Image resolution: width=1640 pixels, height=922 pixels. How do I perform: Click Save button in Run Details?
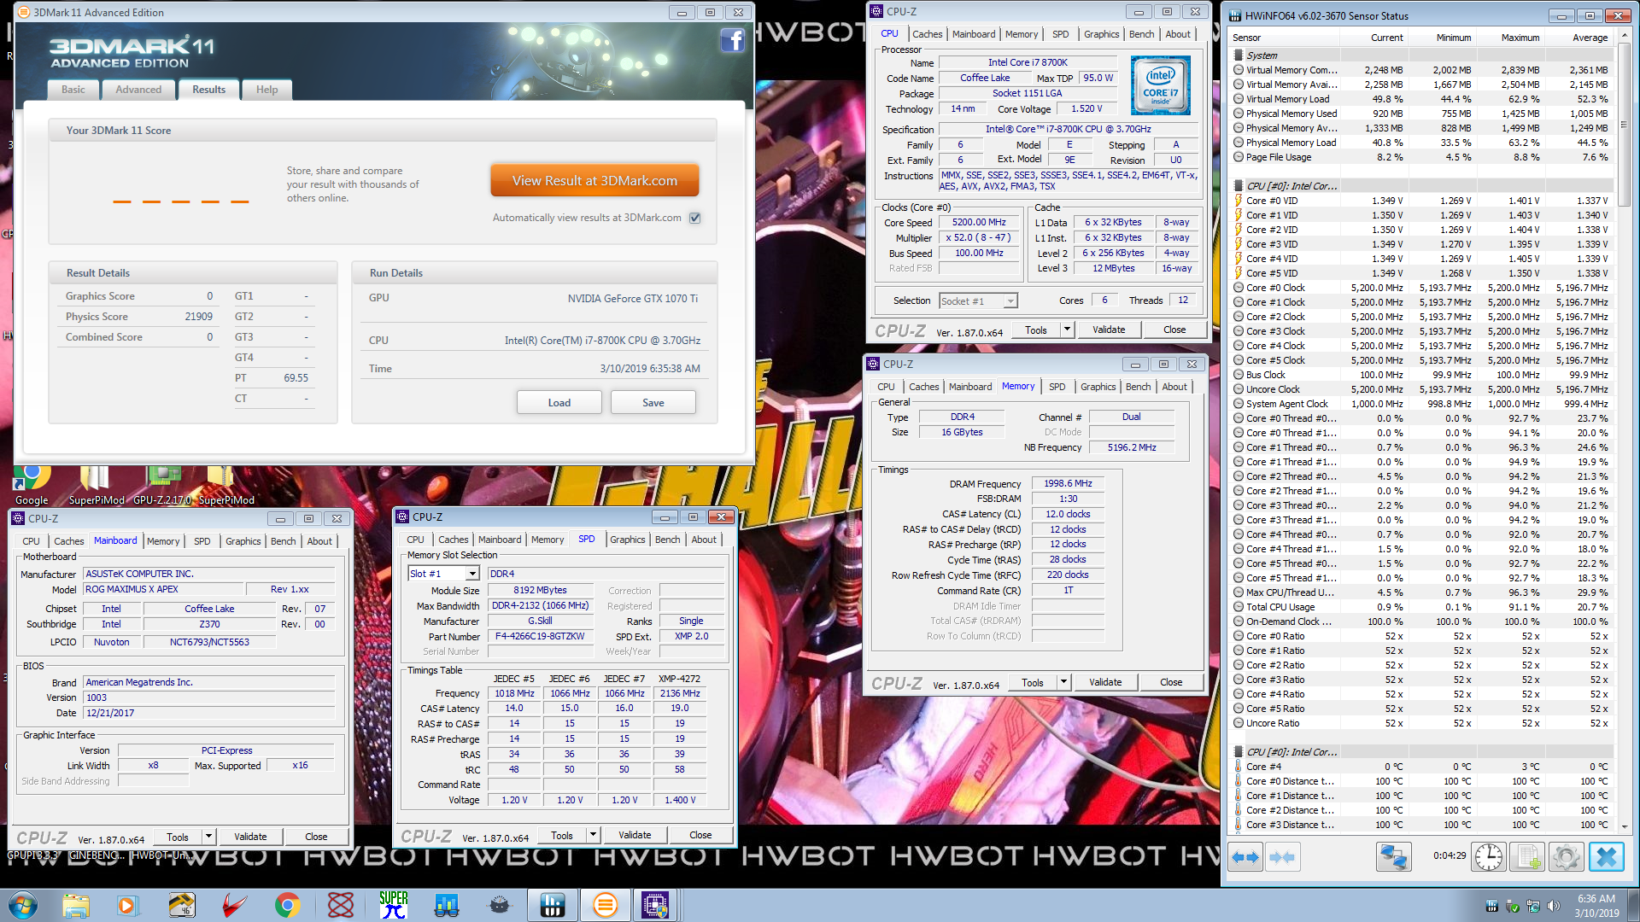pyautogui.click(x=653, y=403)
